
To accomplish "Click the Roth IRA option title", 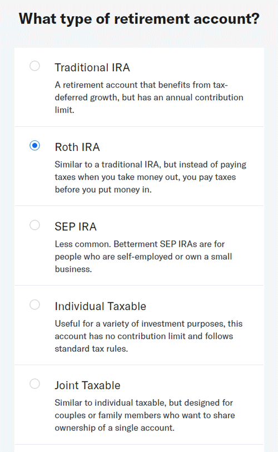I will [x=77, y=147].
